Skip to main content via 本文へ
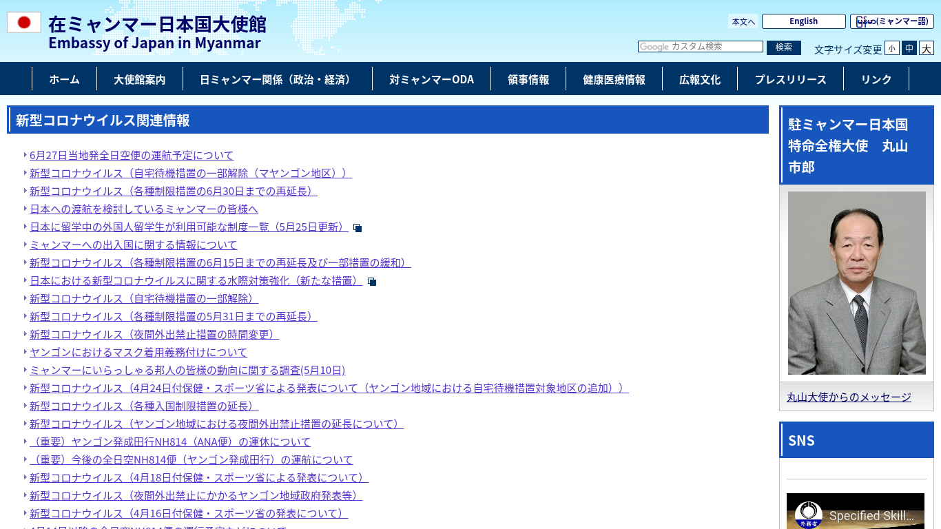 (x=743, y=21)
